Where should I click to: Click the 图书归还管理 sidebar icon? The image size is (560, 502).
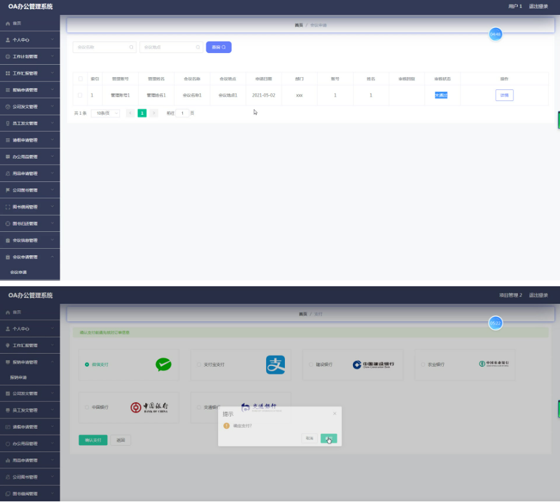tap(8, 223)
